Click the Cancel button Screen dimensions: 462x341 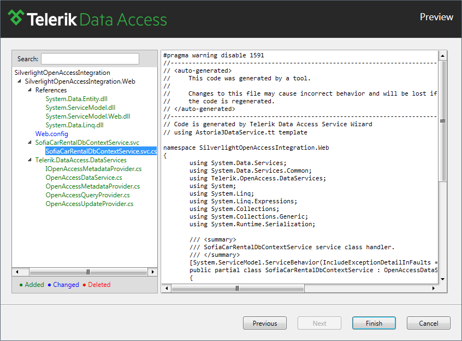point(428,323)
